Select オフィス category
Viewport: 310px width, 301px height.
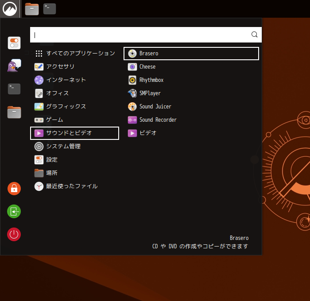pos(74,93)
